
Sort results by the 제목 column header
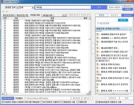(52, 18)
